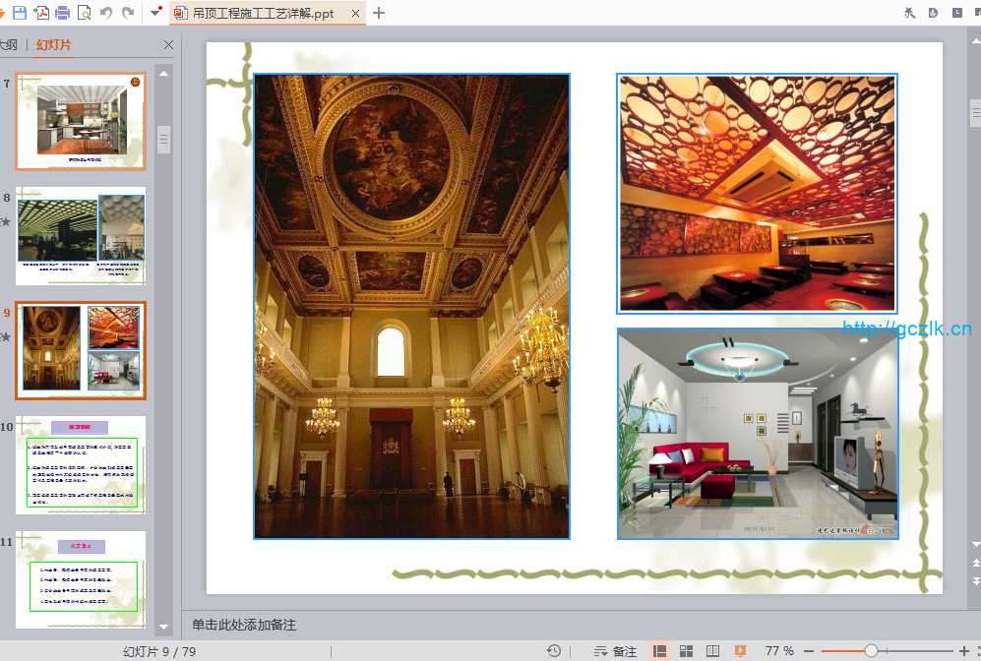Undo the last action
The height and width of the screenshot is (661, 981).
(106, 13)
